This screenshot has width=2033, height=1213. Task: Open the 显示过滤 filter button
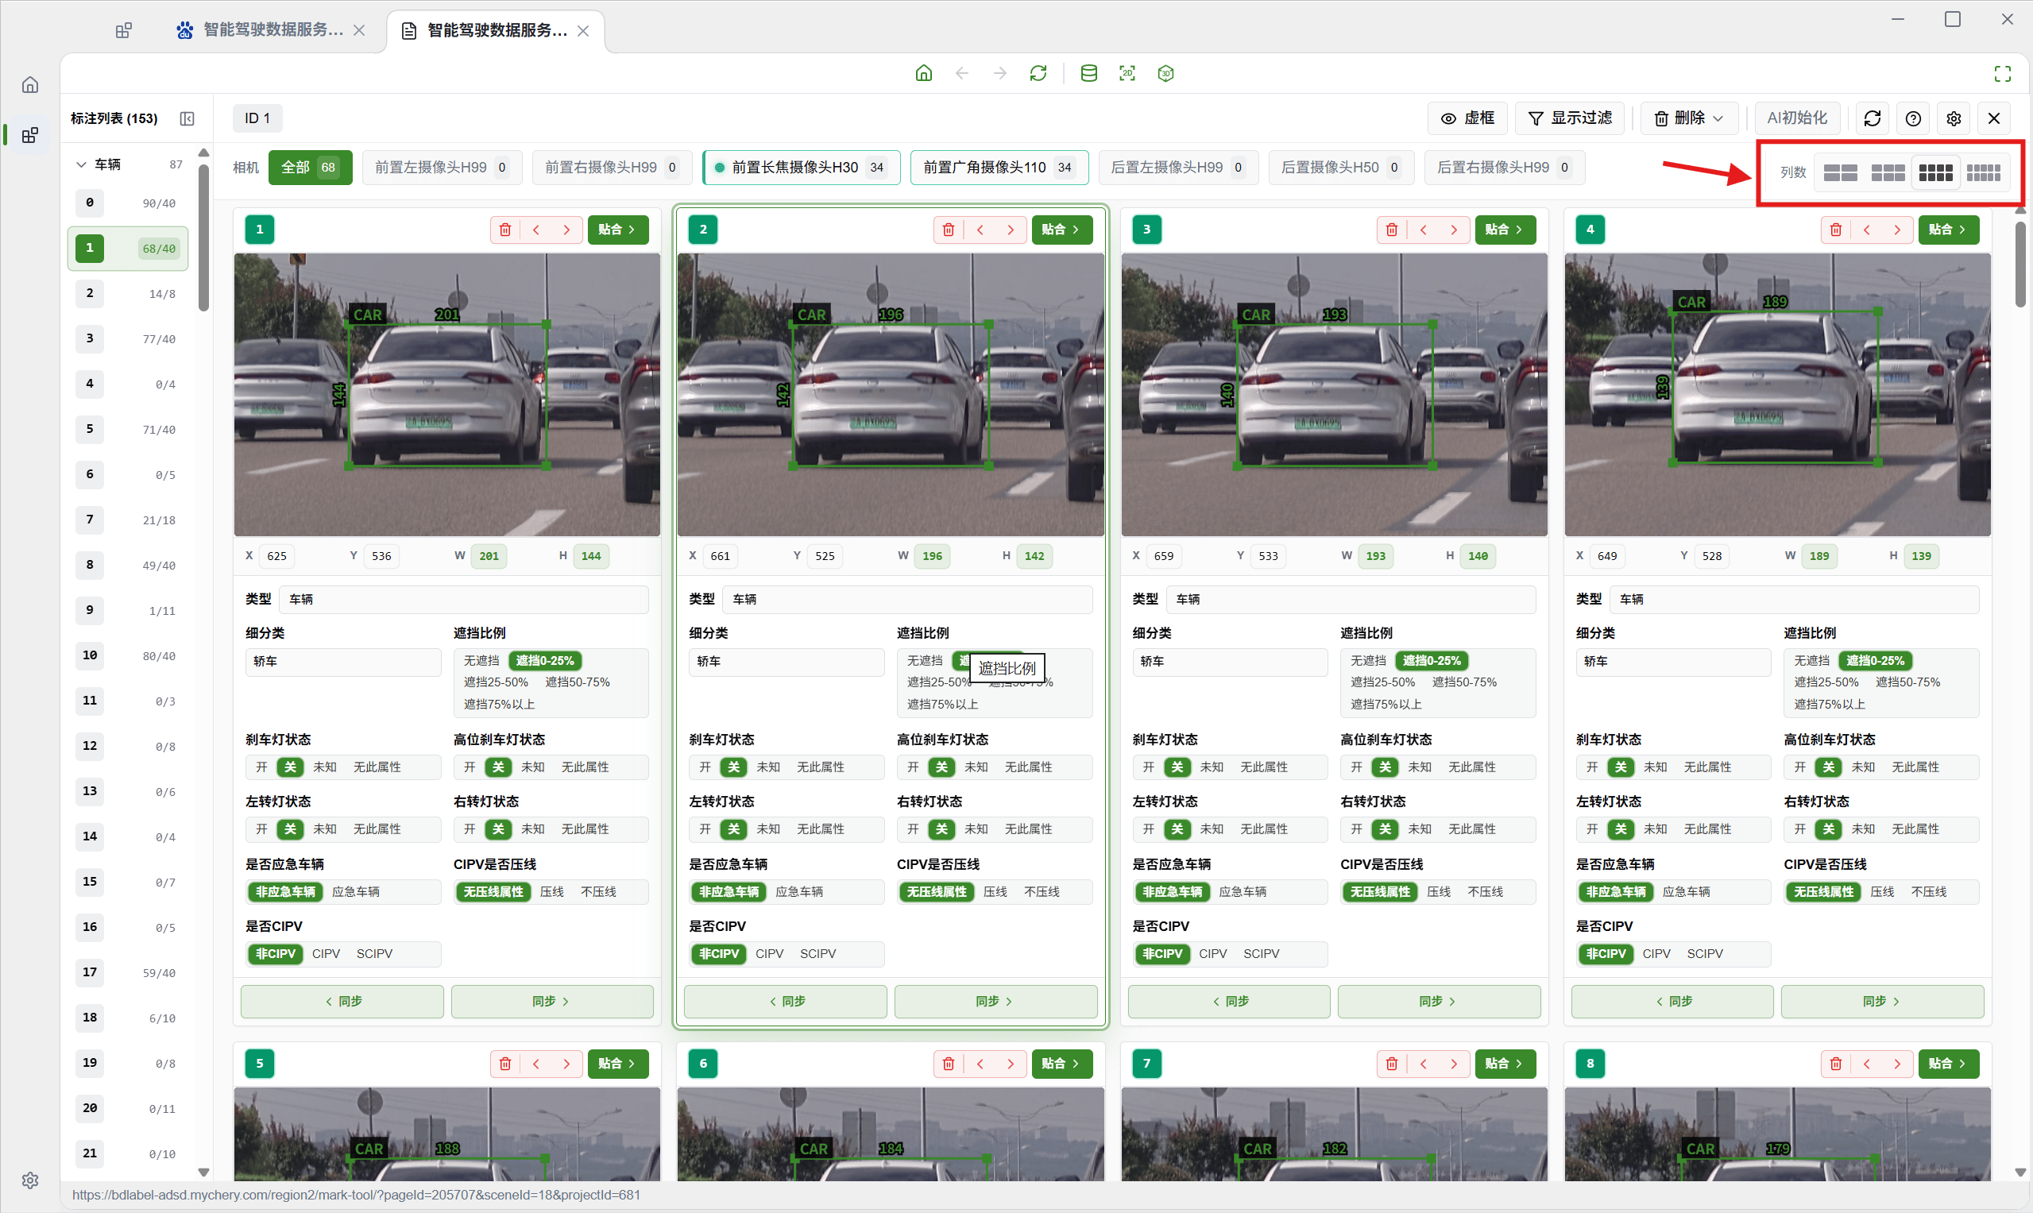[1570, 118]
